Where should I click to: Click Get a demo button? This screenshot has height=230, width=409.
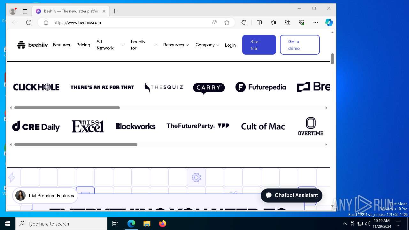pos(300,45)
